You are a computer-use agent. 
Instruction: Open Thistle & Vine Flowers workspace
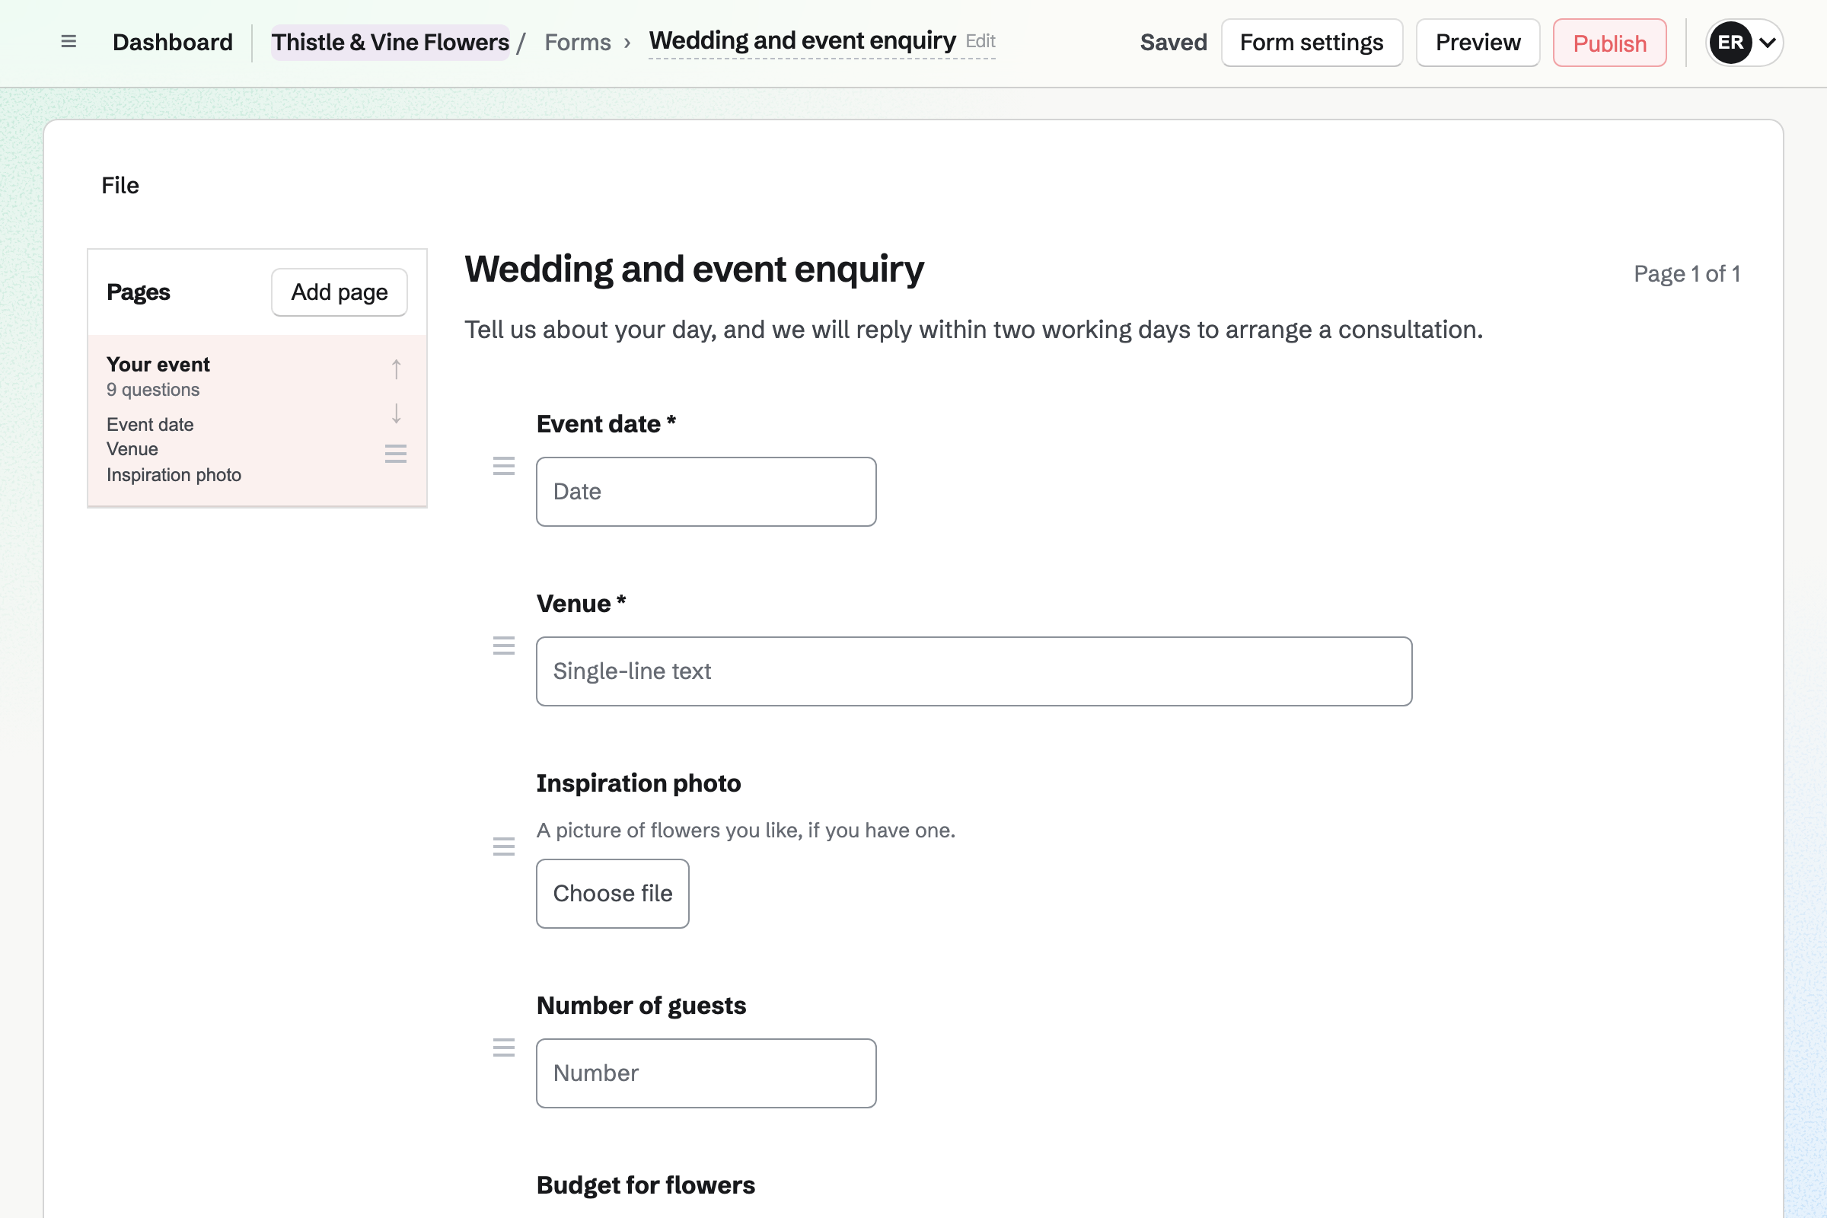(390, 43)
